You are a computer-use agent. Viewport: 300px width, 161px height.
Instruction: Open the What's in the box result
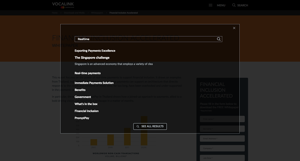[x=86, y=104]
